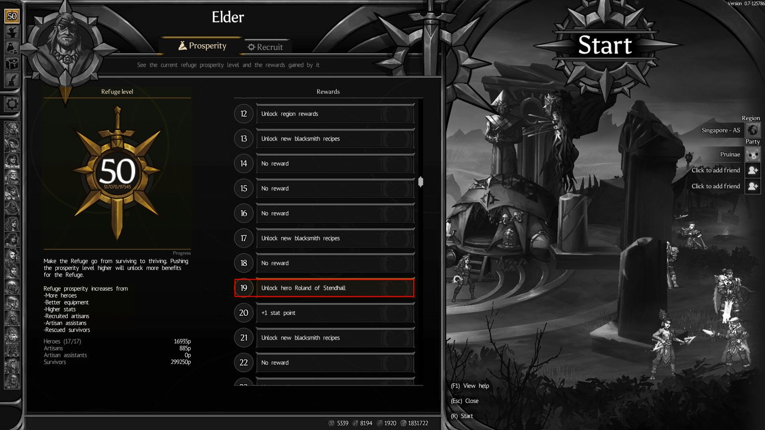The width and height of the screenshot is (765, 430).
Task: Click the first add friend icon
Action: (x=753, y=170)
